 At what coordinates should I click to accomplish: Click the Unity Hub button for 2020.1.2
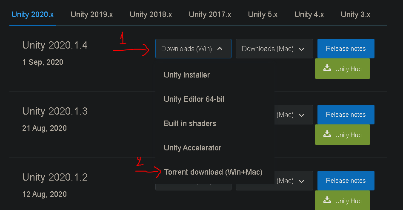click(342, 201)
